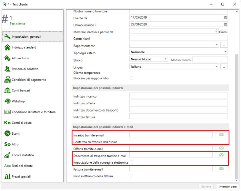Screen dimensions: 241x191
Task: Click the green "Test cliente" name under number 1
Action: pos(17,24)
